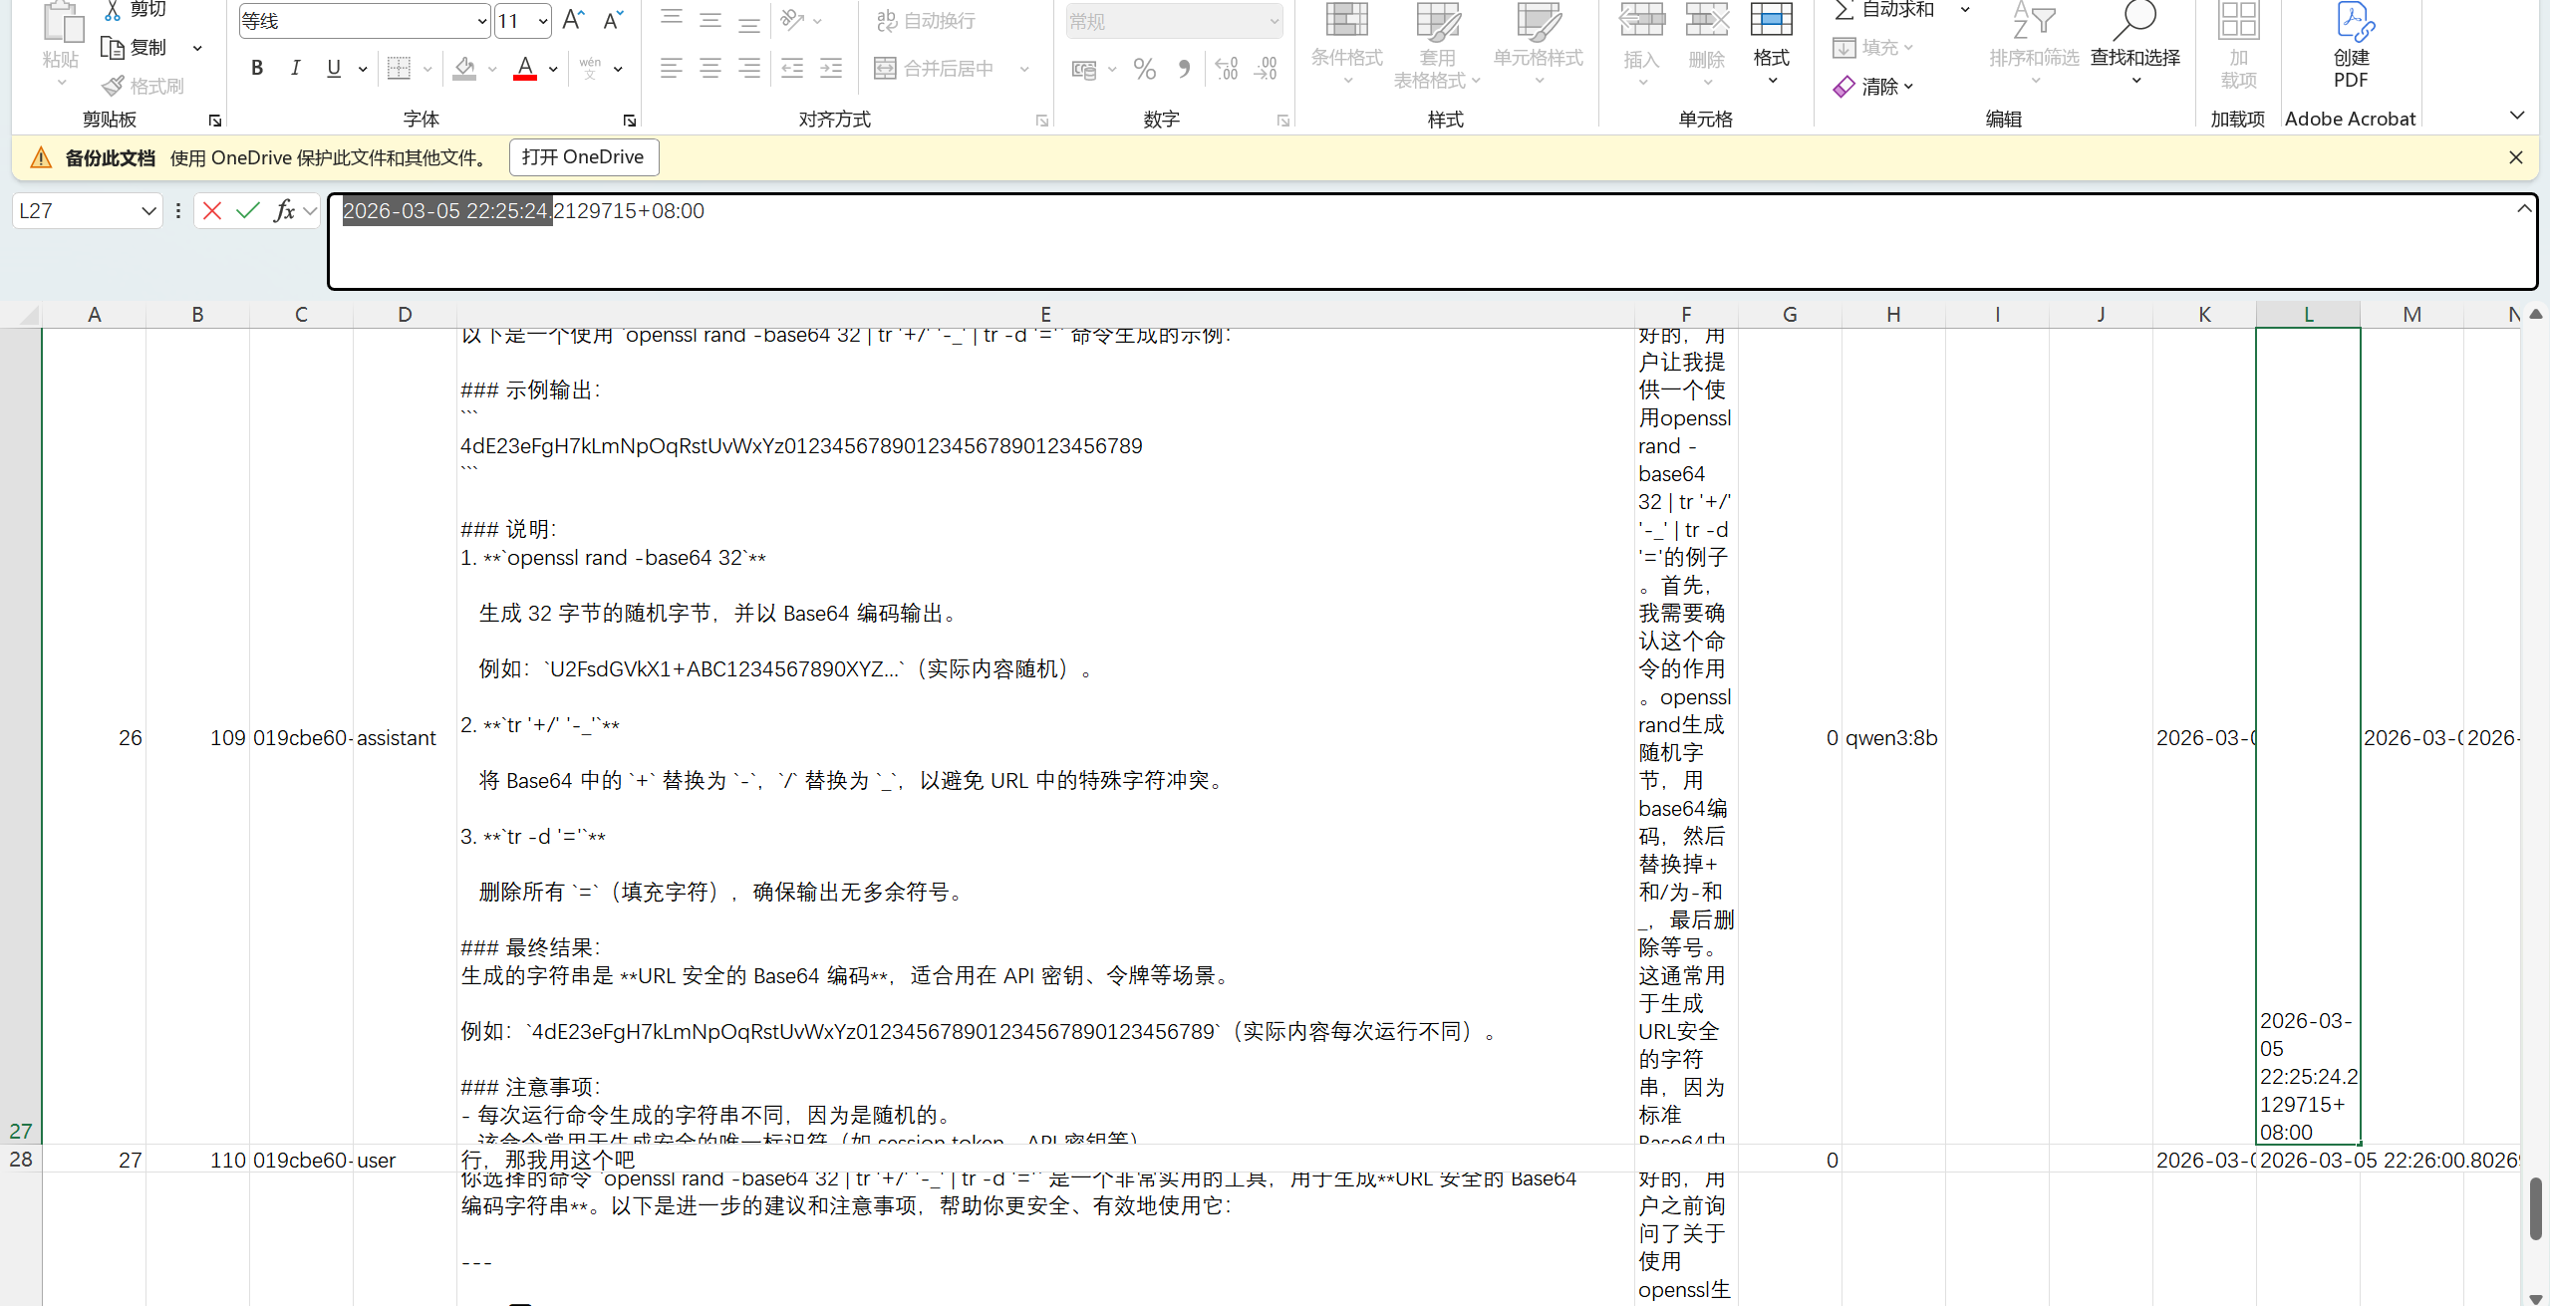2550x1306 pixels.
Task: Toggle underline formatting
Action: (x=334, y=68)
